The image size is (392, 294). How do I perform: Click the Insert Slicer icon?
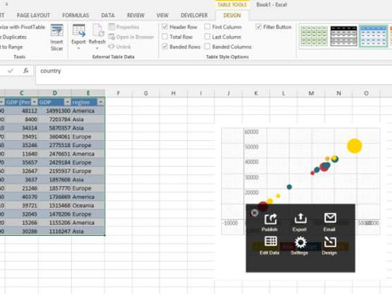click(x=57, y=31)
